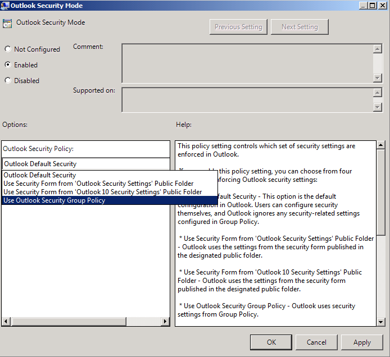Click the Help pane scroll up arrow

(381, 145)
